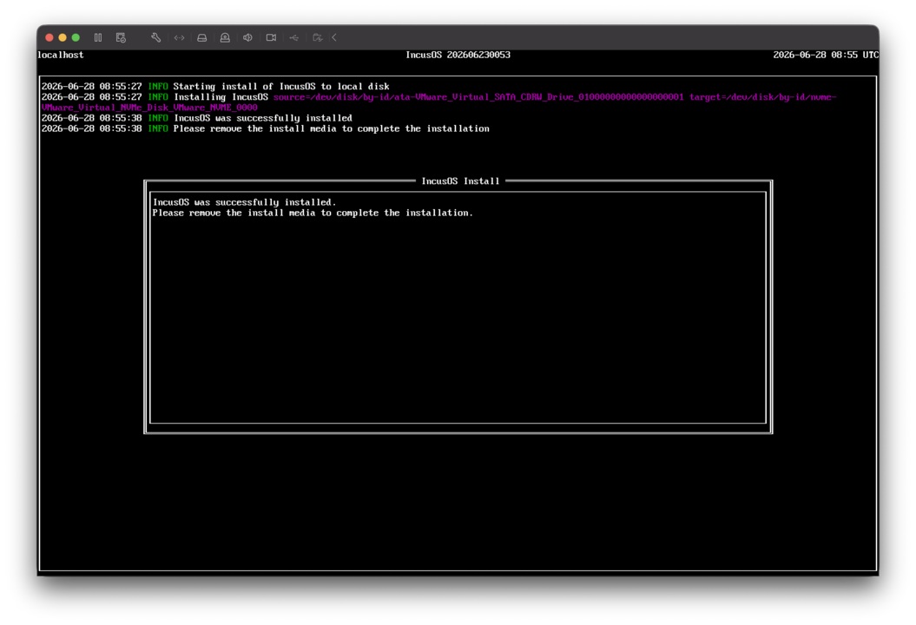Close the VM window with red button

tap(49, 37)
